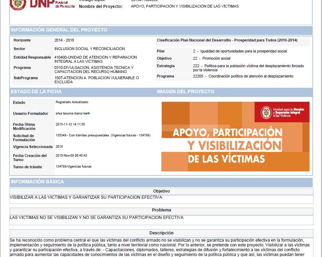Click SubPrograma value '1507-Atencion a Poblacion Vulnerable'

tap(96, 80)
